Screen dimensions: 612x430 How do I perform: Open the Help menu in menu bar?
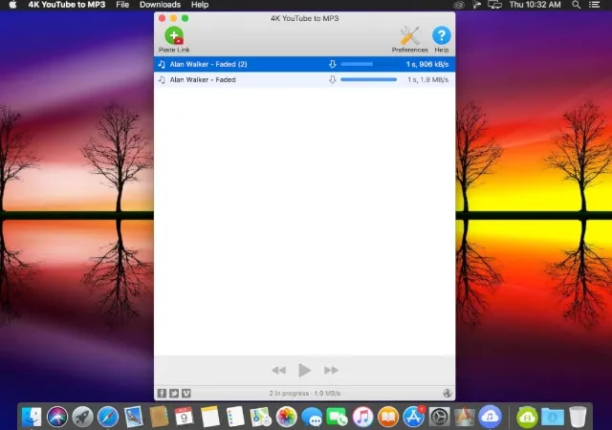[x=200, y=5]
